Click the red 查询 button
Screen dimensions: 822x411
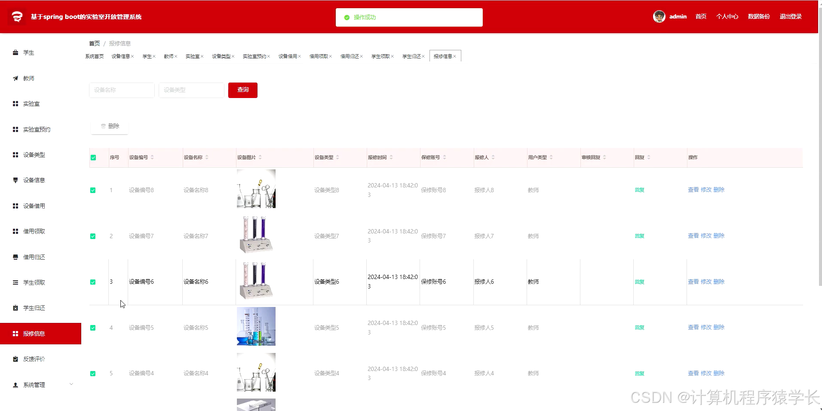pyautogui.click(x=243, y=90)
